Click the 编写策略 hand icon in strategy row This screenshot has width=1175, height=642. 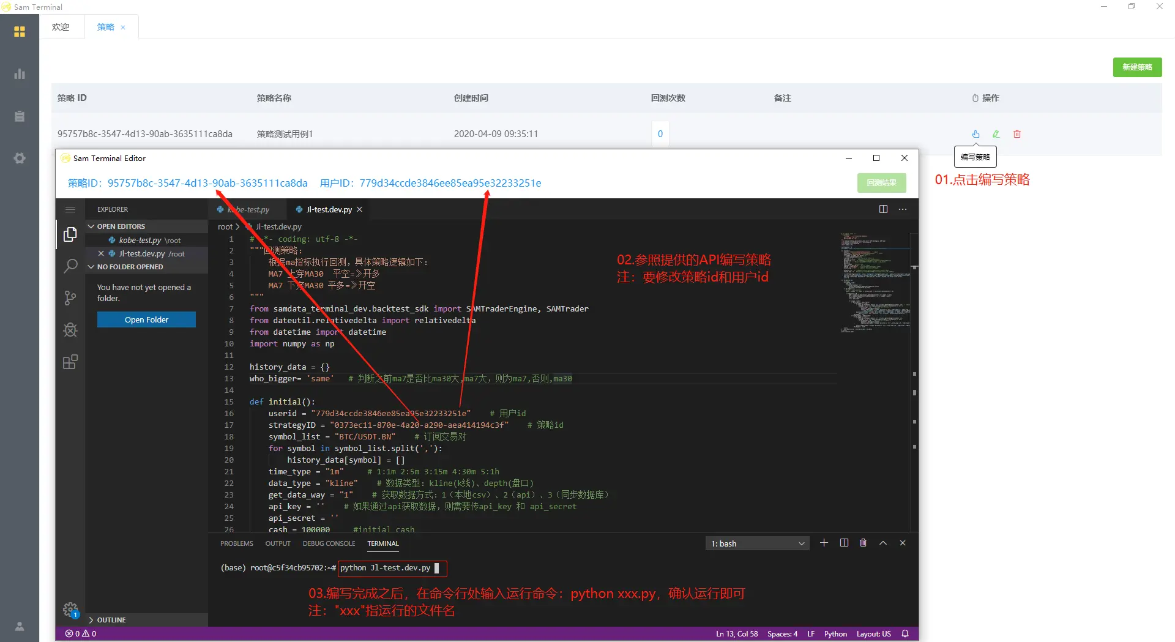(x=975, y=133)
